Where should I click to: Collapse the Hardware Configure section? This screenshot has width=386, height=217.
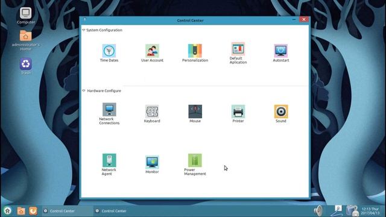pos(84,91)
